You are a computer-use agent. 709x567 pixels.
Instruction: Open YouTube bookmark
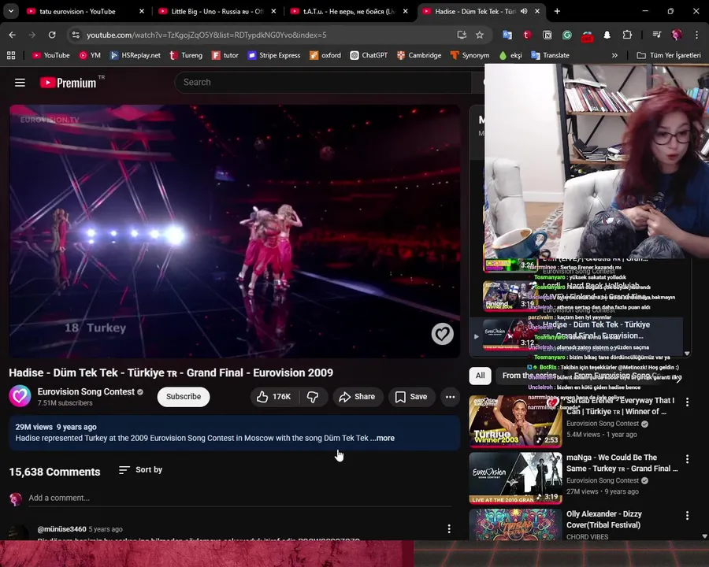(x=50, y=55)
